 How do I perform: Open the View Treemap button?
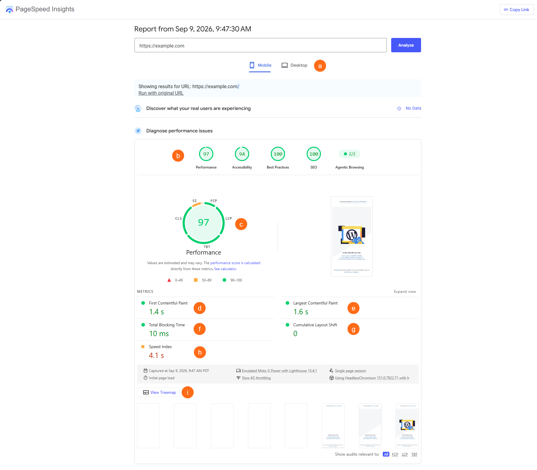coord(158,392)
